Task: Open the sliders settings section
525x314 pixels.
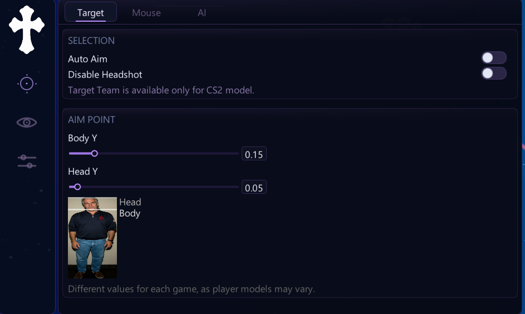Action: [x=27, y=161]
